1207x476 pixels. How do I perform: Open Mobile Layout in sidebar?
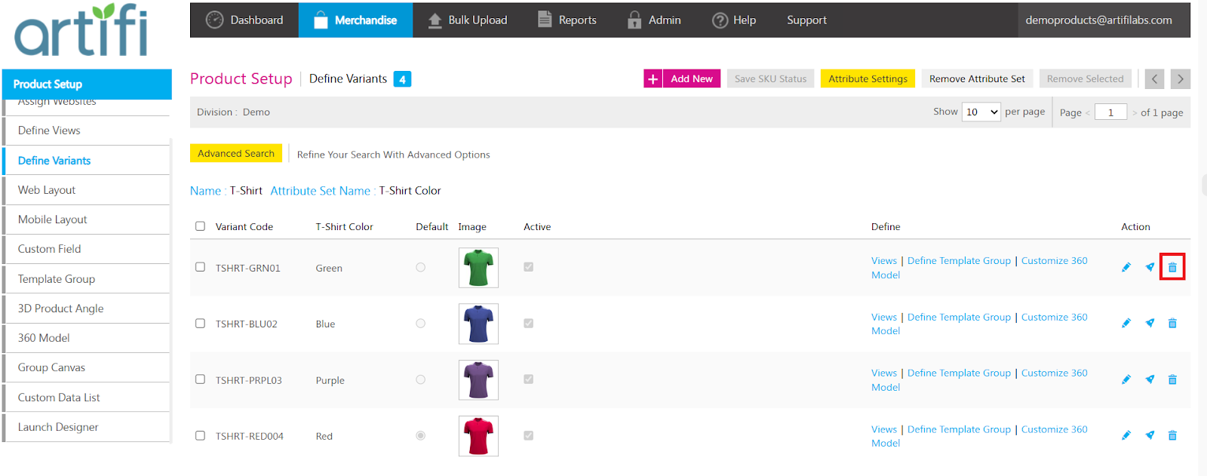(87, 220)
